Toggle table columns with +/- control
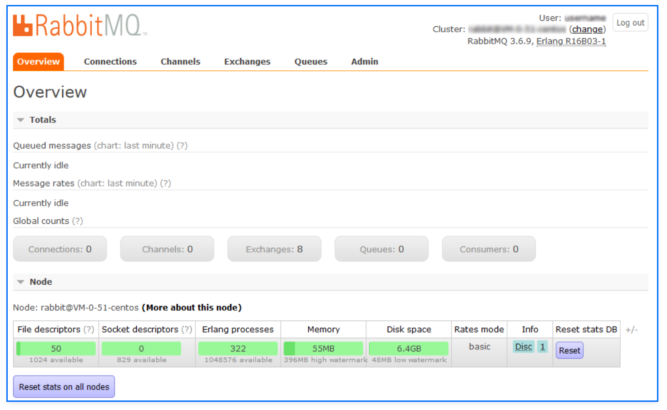Viewport: 667px width, 410px height. coord(632,330)
